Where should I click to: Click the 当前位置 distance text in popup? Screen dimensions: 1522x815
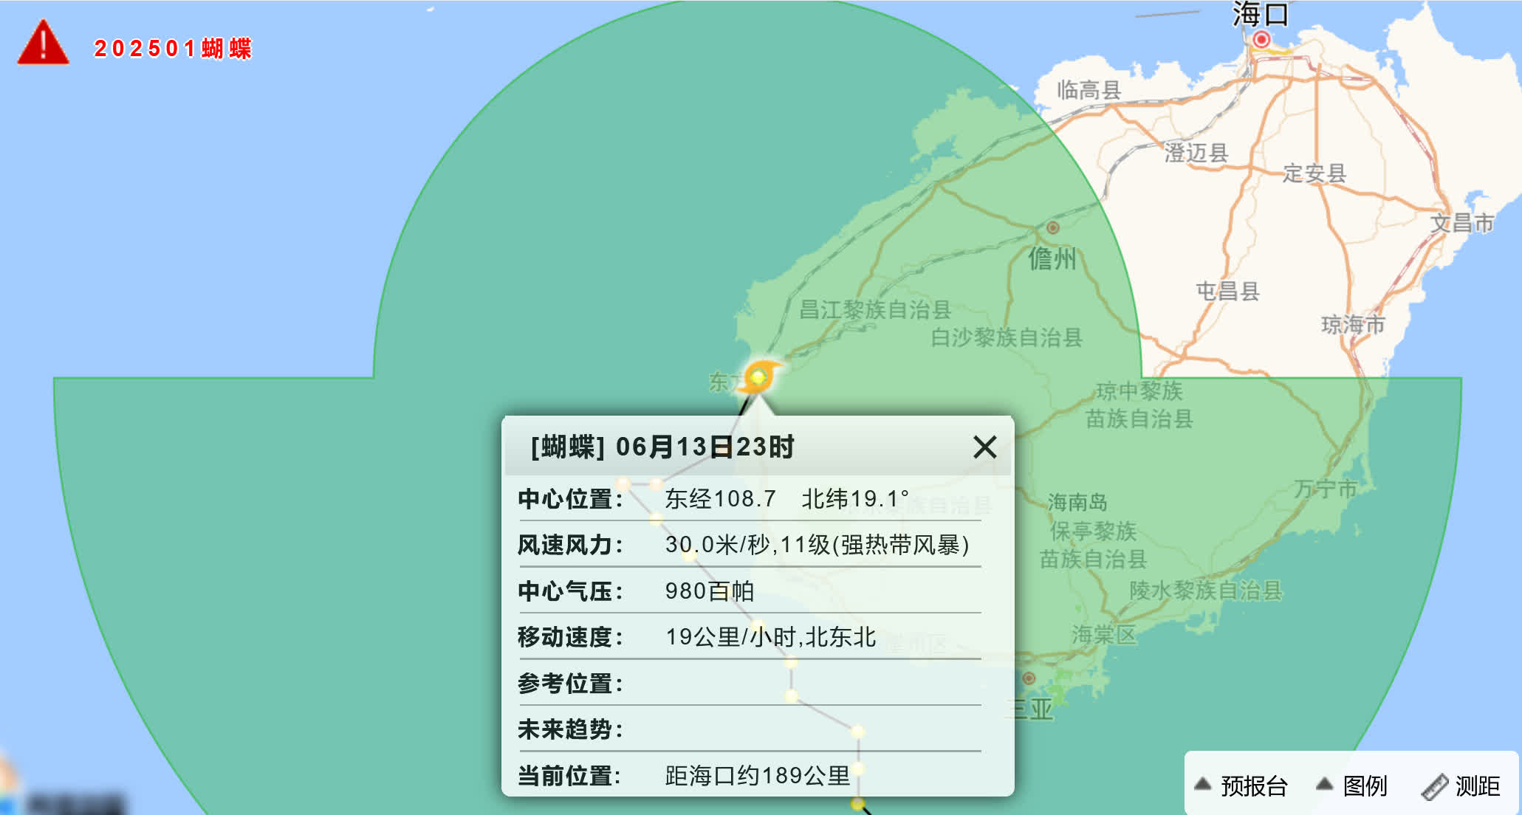point(758,775)
